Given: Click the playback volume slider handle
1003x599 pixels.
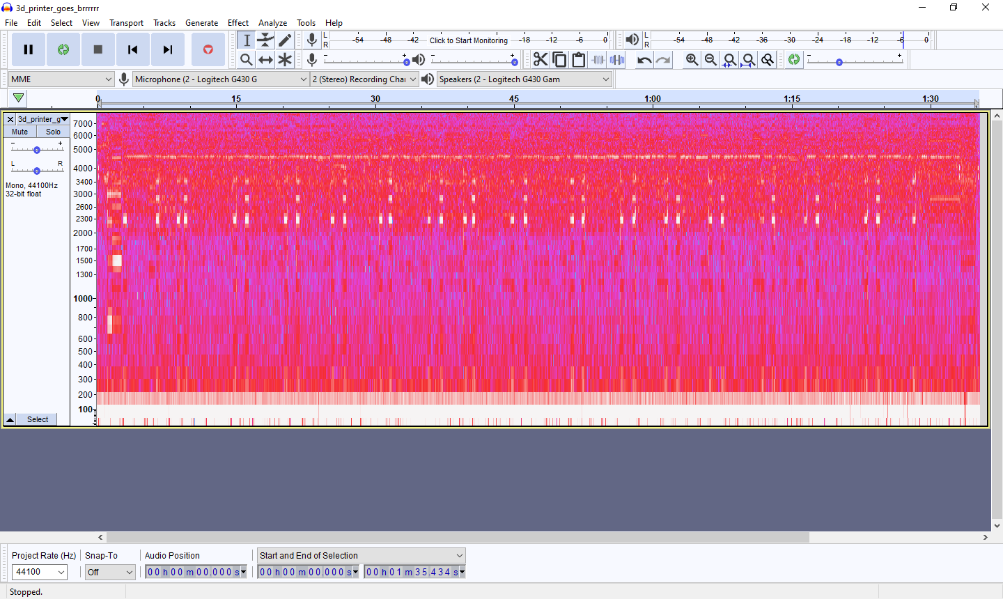Looking at the screenshot, I should point(515,62).
